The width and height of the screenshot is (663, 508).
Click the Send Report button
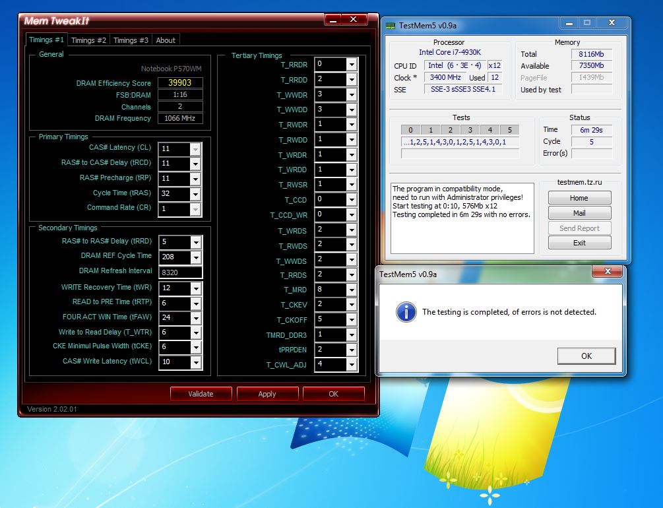click(x=579, y=228)
